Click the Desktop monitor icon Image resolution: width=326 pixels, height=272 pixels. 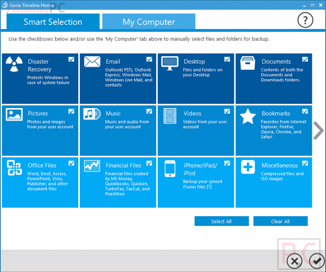pyautogui.click(x=170, y=63)
